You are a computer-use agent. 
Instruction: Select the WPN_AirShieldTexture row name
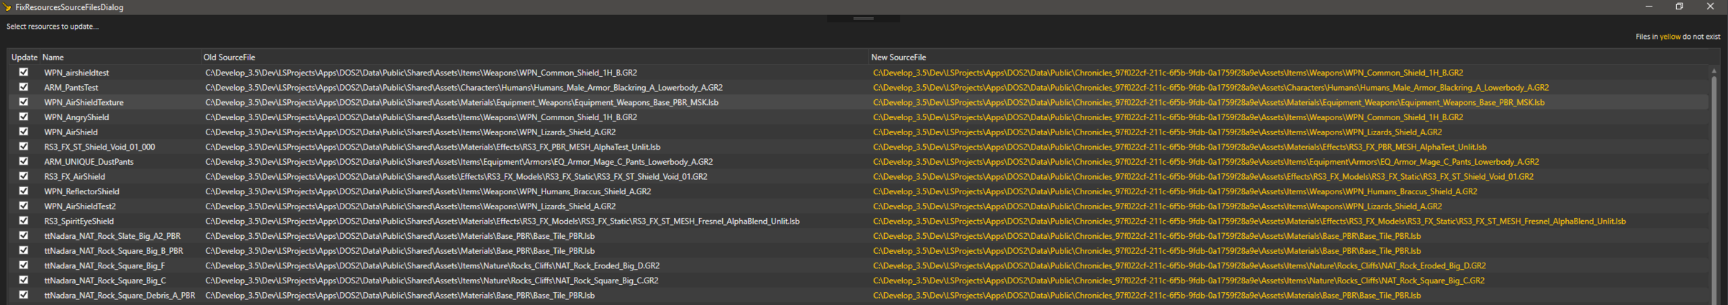pos(84,102)
